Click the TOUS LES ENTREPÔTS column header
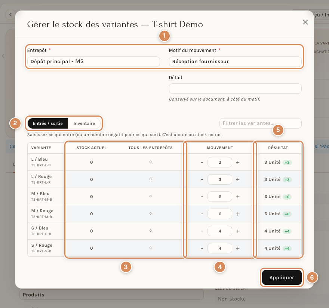Viewport: 329px width, 308px height. [150, 148]
